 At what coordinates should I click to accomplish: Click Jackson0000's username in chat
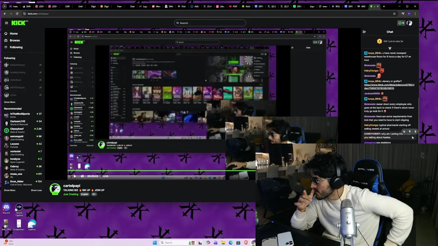372,93
